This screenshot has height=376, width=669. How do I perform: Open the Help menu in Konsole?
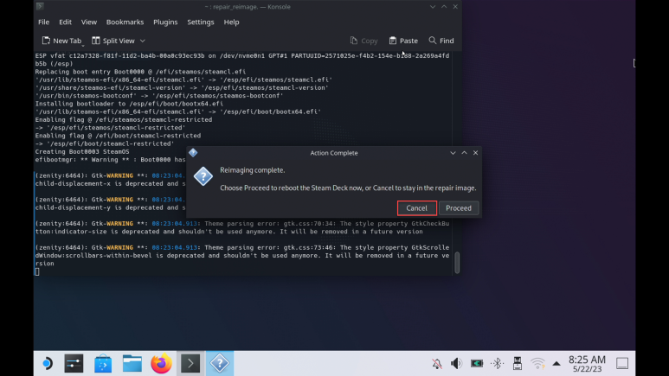tap(231, 22)
